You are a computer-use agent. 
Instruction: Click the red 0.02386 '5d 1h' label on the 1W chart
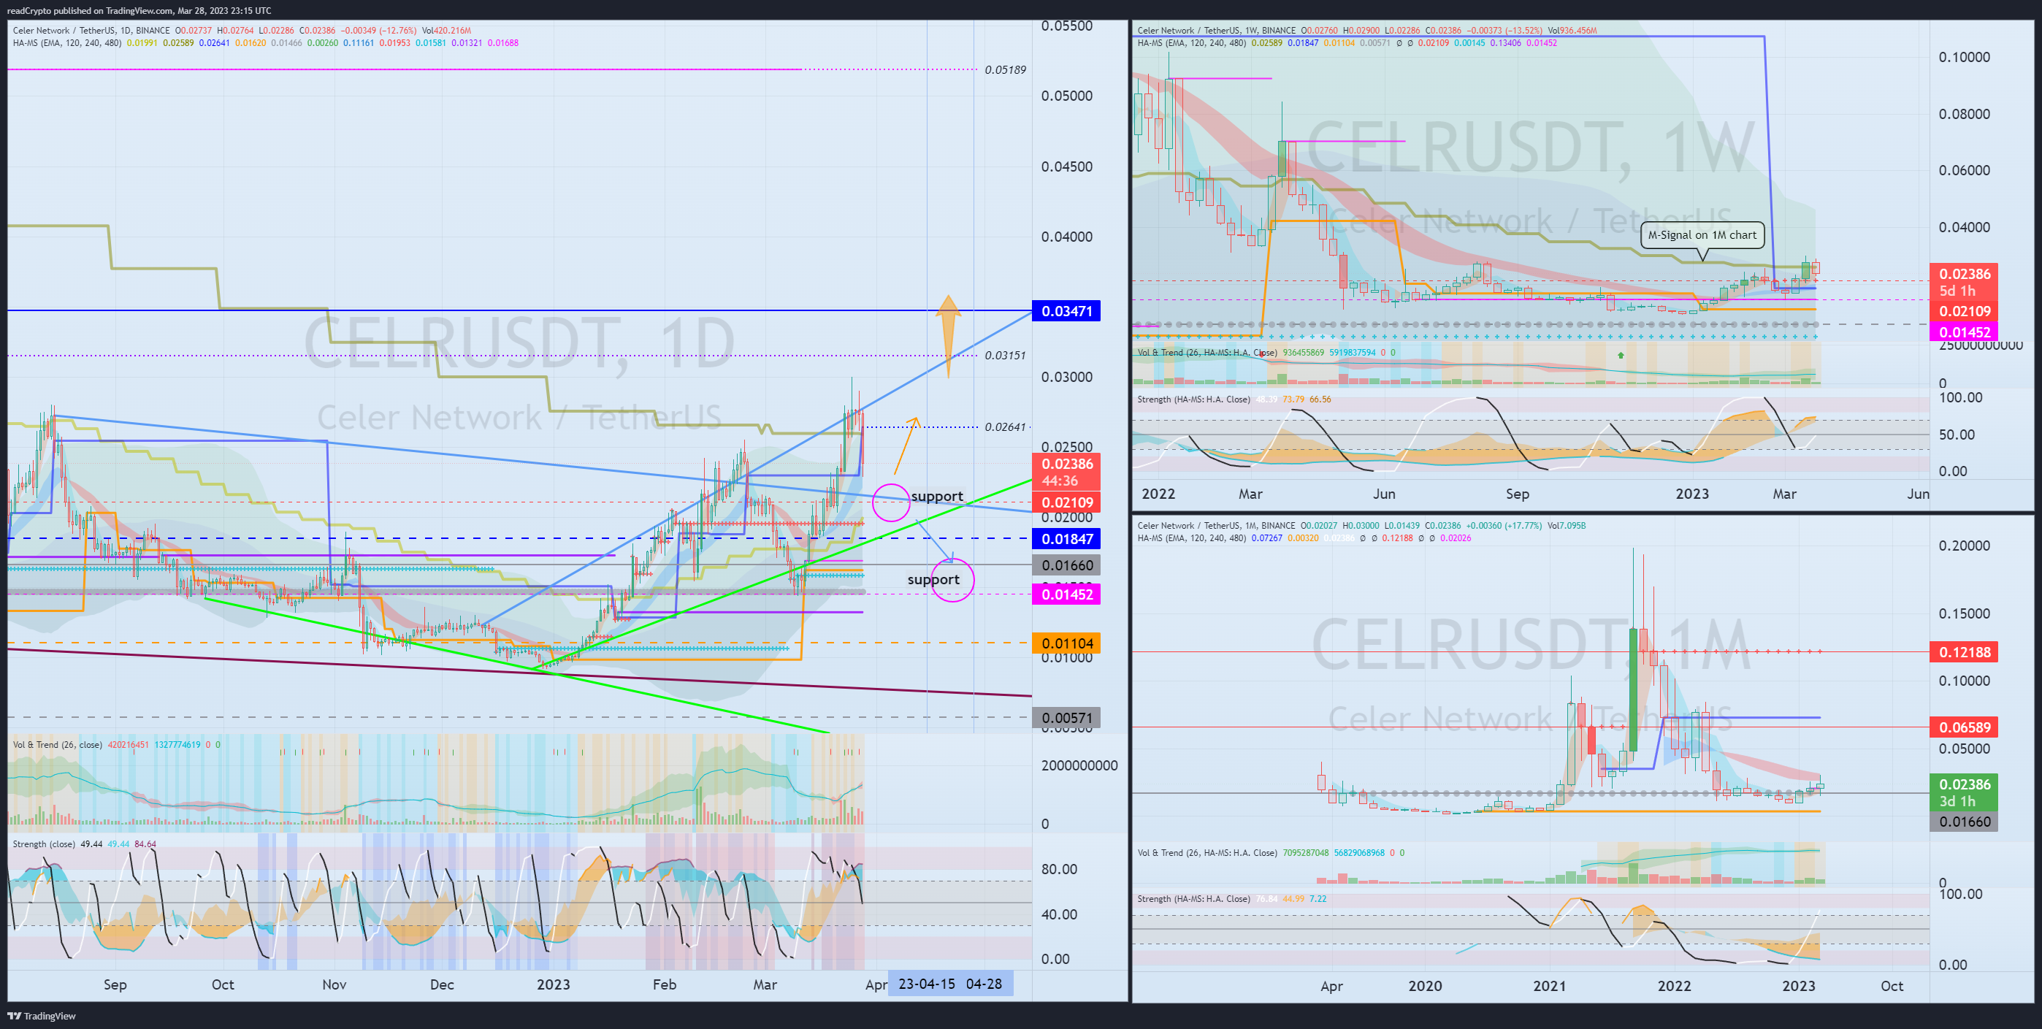pos(1964,282)
